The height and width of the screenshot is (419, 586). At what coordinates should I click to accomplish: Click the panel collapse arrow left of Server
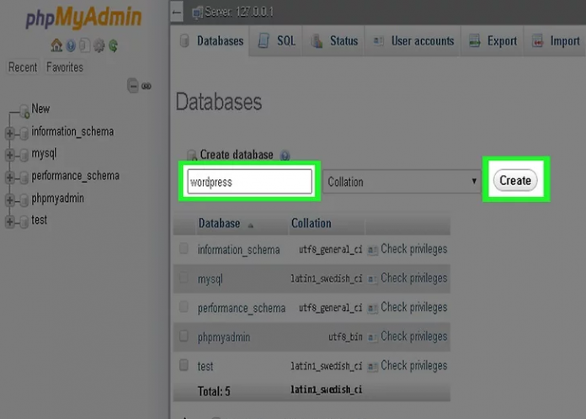(x=177, y=13)
